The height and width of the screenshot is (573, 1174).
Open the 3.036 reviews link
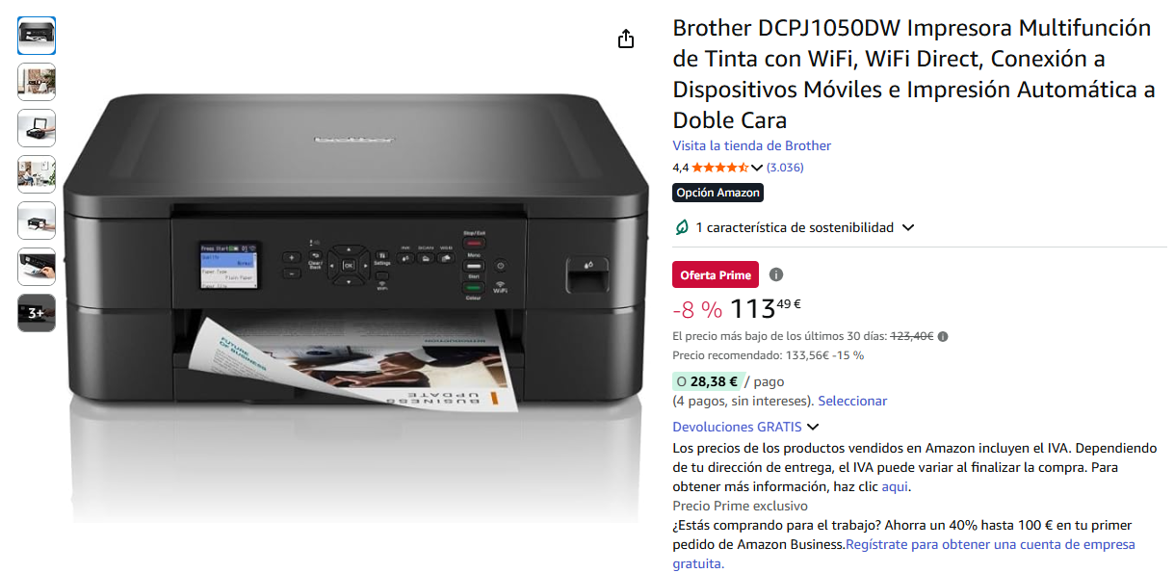785,168
